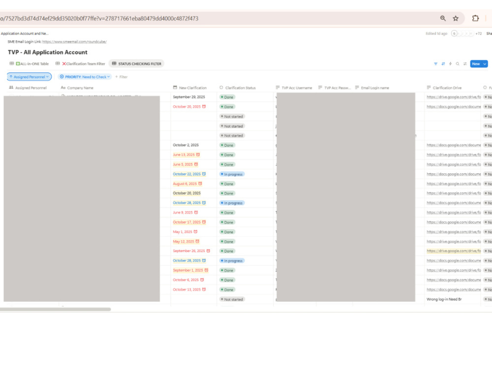Open the PRIORITY: Need to Check filter

coord(85,77)
